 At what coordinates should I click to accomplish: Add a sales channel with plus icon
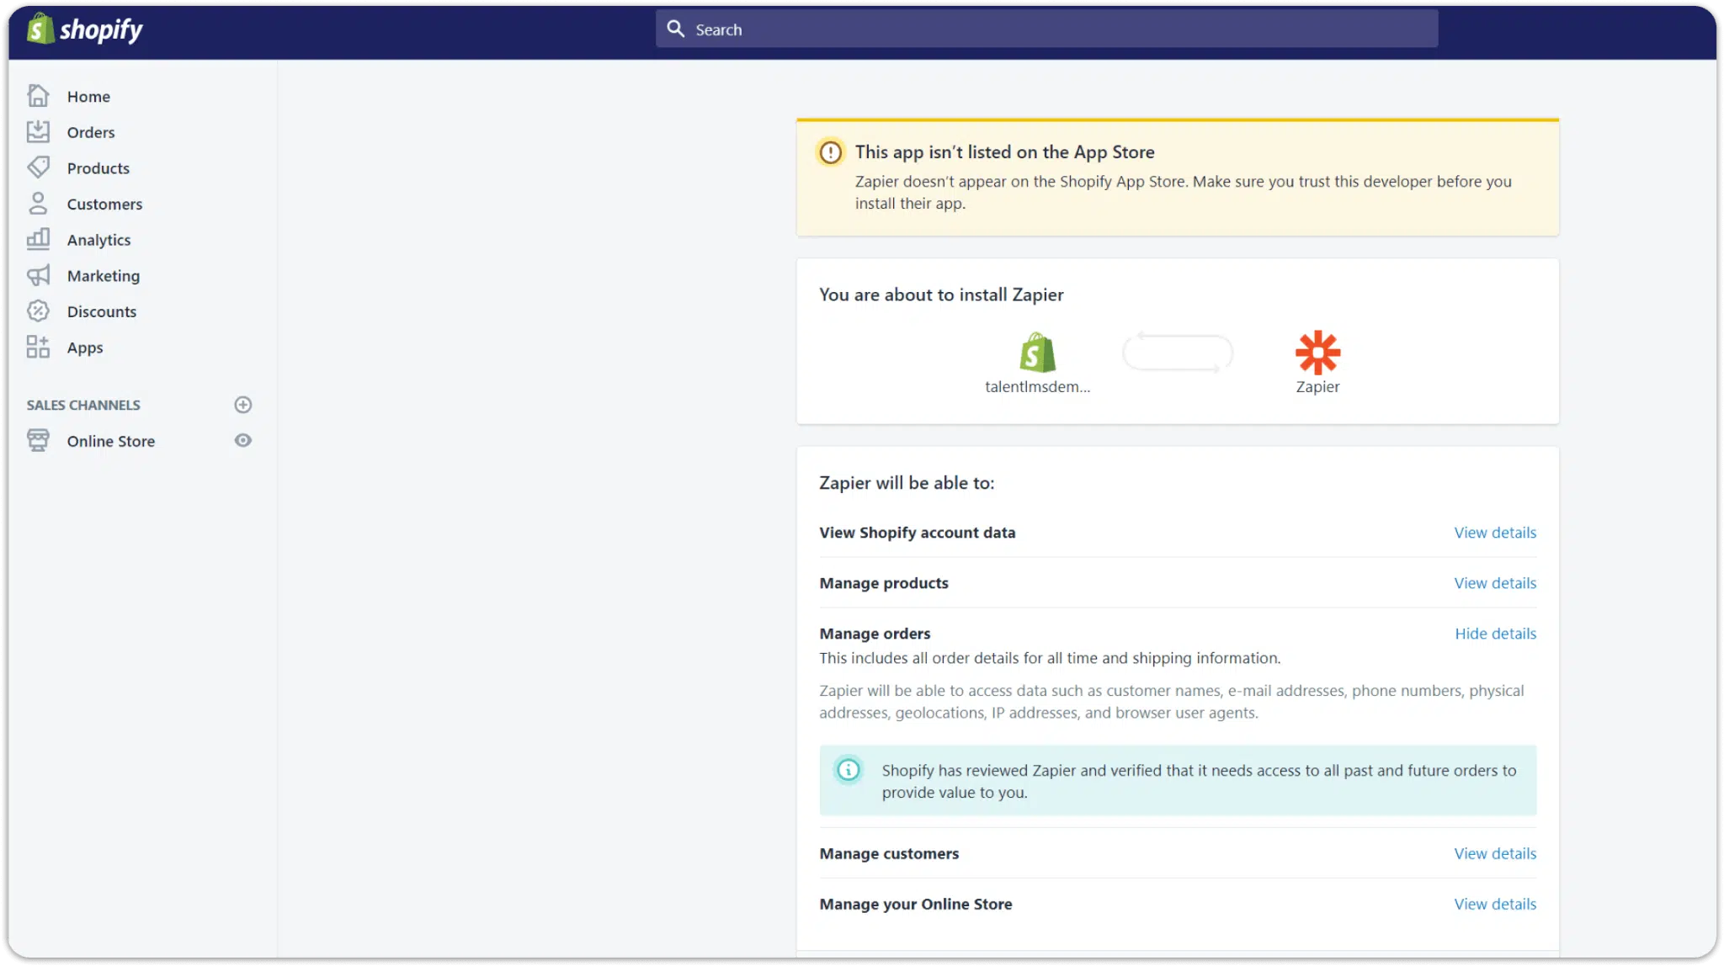(243, 405)
